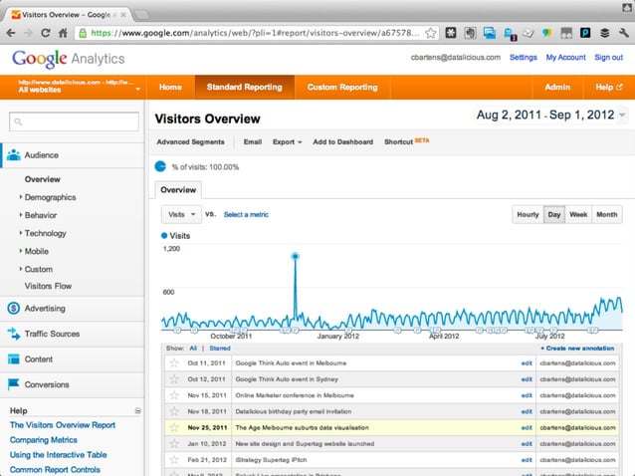Switch the graph to Week view
Screen dimensions: 635x476
coord(578,214)
